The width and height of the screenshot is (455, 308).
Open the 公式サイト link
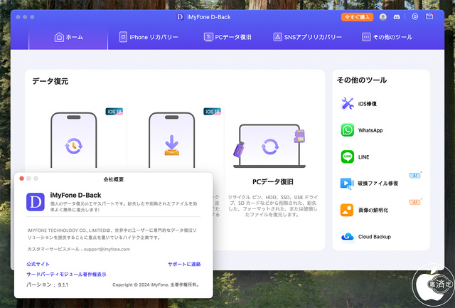38,264
